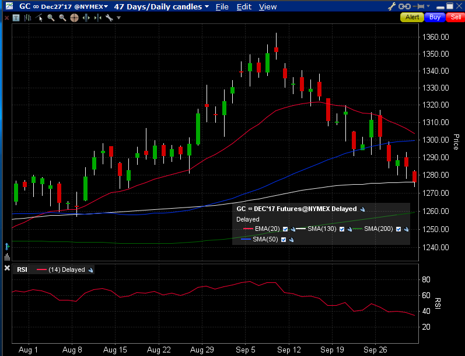Viewport: 465px width, 356px height.
Task: Click the red Sell button
Action: 456,17
